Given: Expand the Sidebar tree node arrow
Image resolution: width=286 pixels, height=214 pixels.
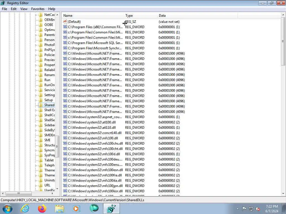Looking at the screenshot, I should tap(36, 125).
